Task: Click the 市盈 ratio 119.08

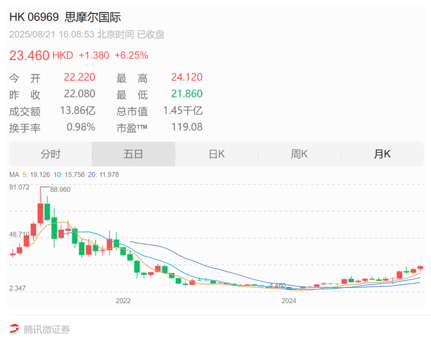Action: coord(185,127)
